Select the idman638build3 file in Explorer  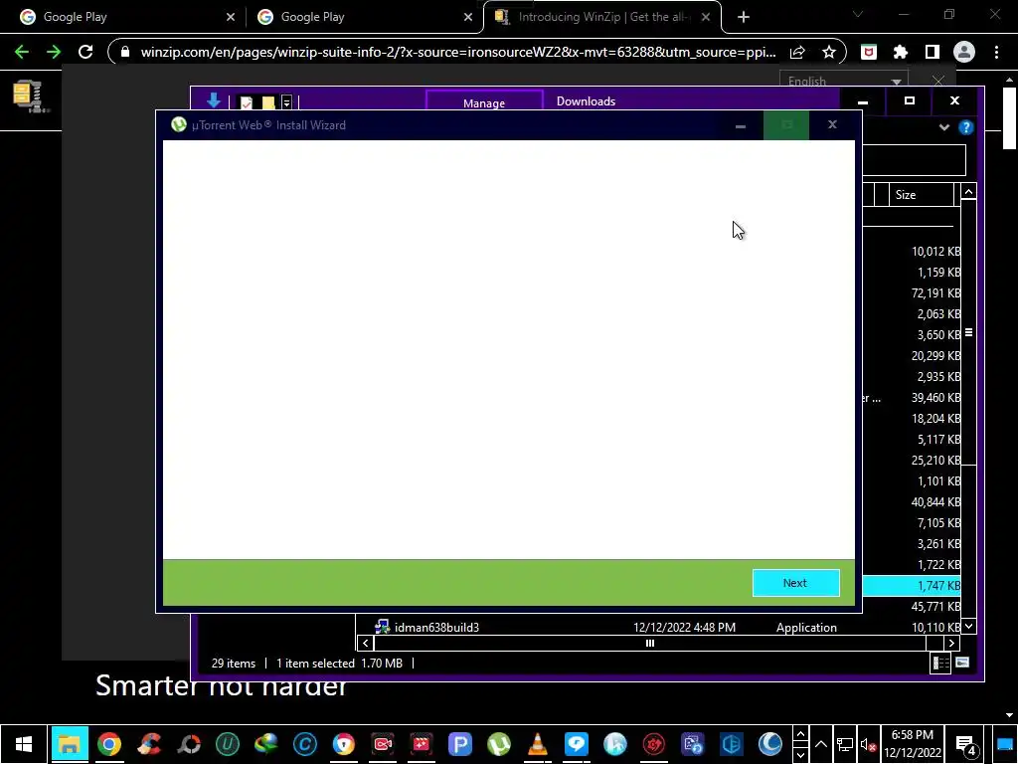(436, 628)
